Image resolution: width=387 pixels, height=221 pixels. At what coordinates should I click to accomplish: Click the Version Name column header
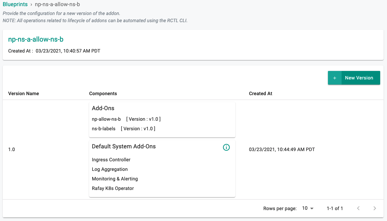click(24, 93)
